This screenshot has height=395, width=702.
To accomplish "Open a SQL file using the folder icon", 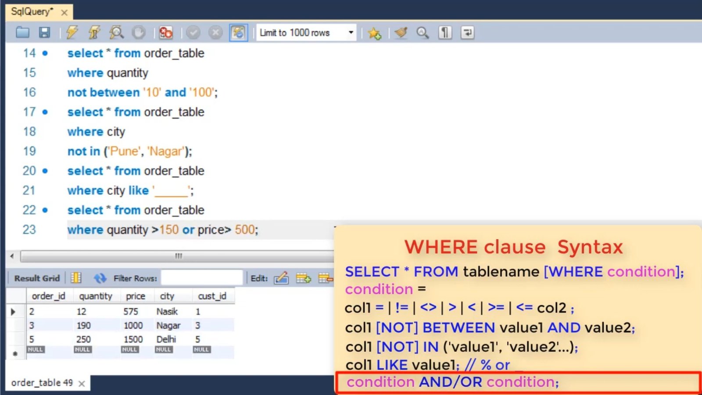I will pos(22,32).
